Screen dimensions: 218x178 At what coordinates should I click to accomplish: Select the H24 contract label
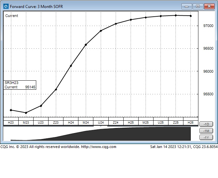[71, 122]
